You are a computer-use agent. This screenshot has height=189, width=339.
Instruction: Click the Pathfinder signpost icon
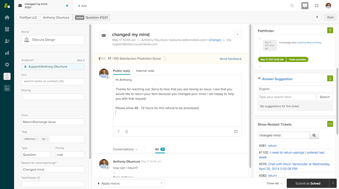tap(330, 30)
